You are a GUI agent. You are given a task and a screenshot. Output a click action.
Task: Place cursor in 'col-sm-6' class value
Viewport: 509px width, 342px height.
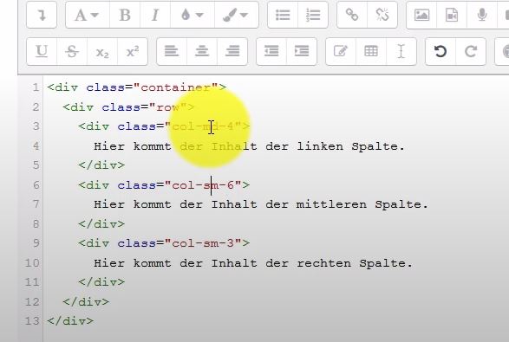pyautogui.click(x=203, y=185)
